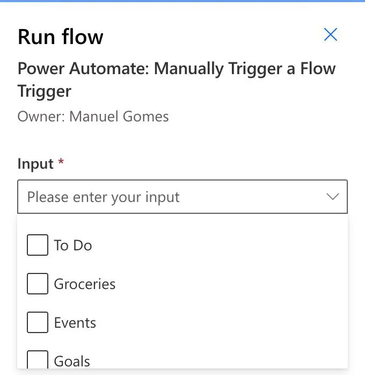This screenshot has height=375, width=365.
Task: Click the 'Owner: Manuel Gomes' text
Action: tap(93, 116)
